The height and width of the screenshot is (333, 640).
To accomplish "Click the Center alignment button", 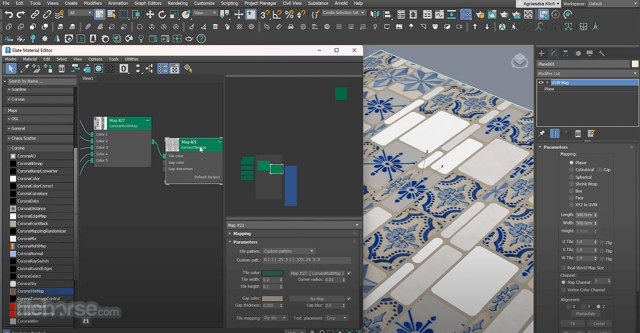I will point(599,323).
